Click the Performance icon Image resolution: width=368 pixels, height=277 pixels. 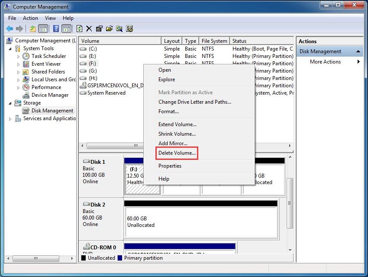tap(26, 87)
